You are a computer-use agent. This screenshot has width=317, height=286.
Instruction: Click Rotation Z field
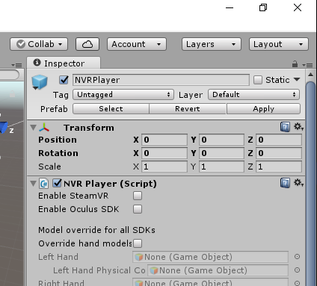click(279, 153)
